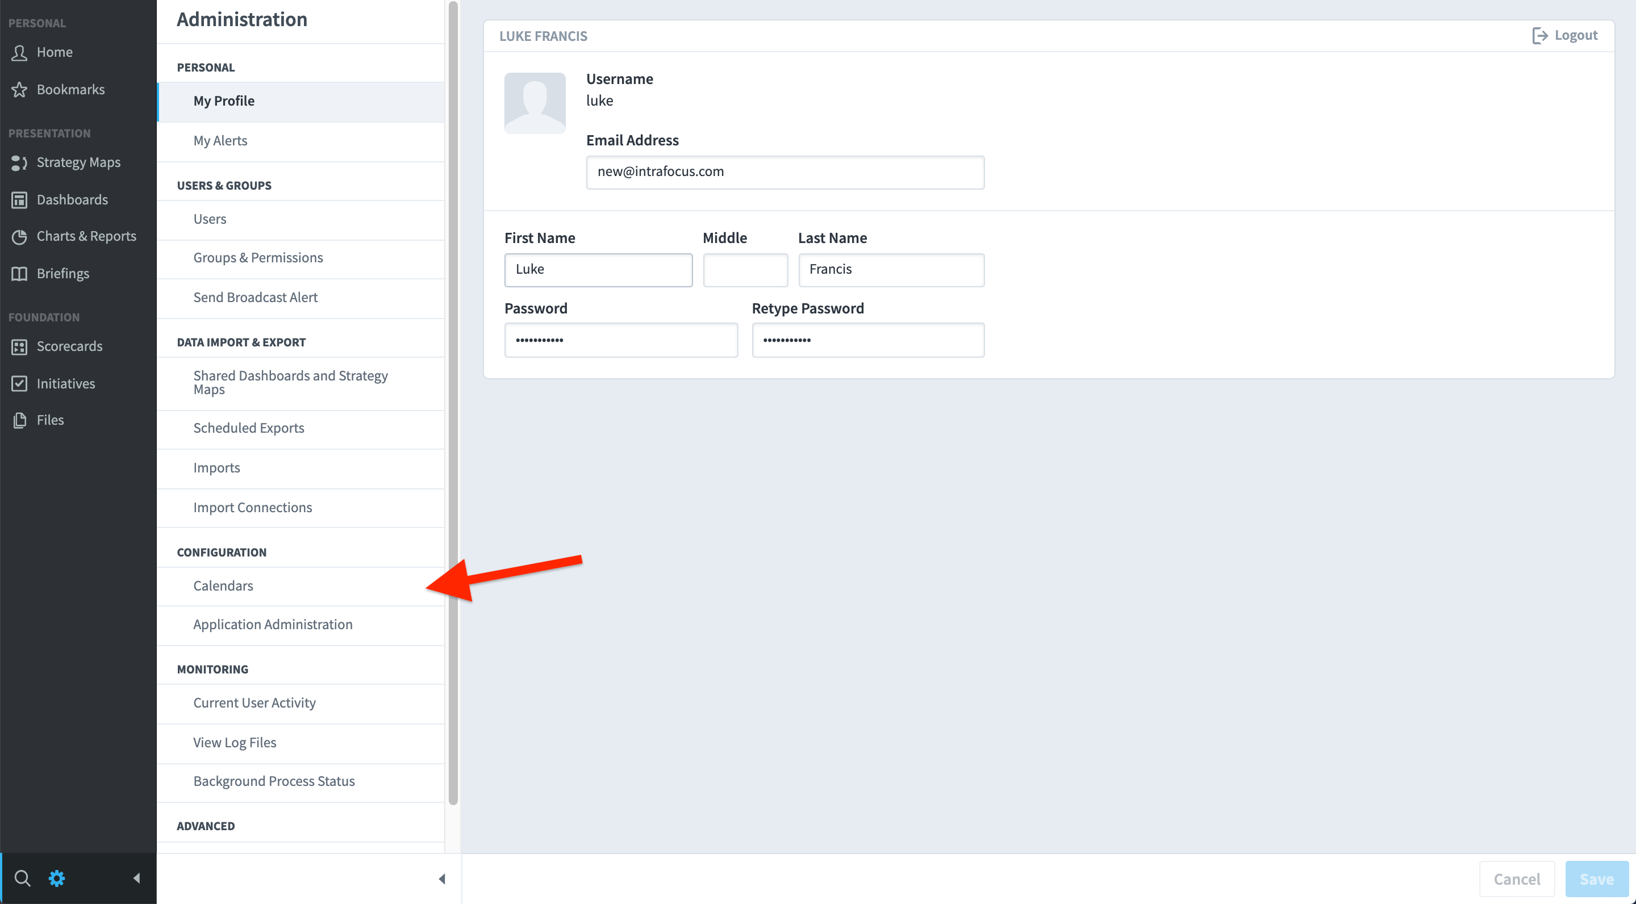Open View Log Files

click(301, 743)
